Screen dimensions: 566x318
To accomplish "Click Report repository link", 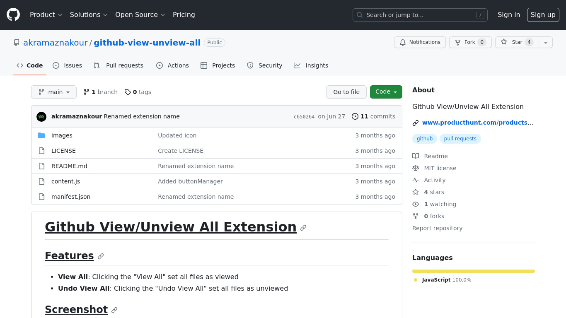I will (x=437, y=228).
